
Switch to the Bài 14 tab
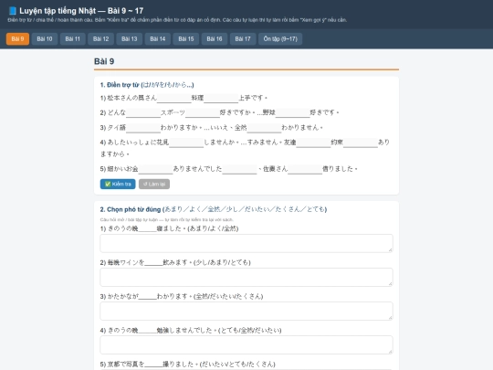[x=158, y=39]
